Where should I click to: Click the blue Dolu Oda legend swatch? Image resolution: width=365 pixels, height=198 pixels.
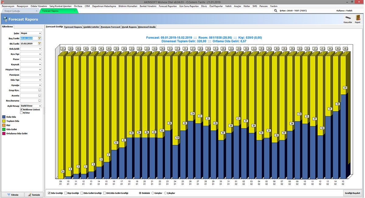(4, 117)
